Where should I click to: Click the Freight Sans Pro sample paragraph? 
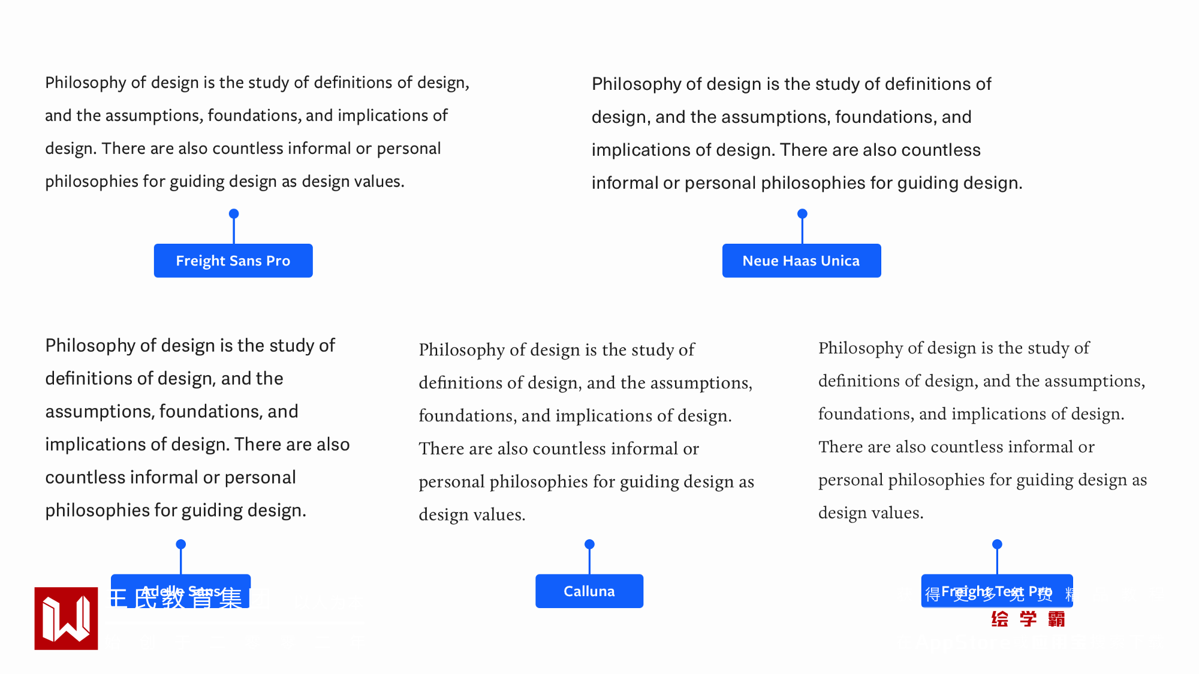257,132
